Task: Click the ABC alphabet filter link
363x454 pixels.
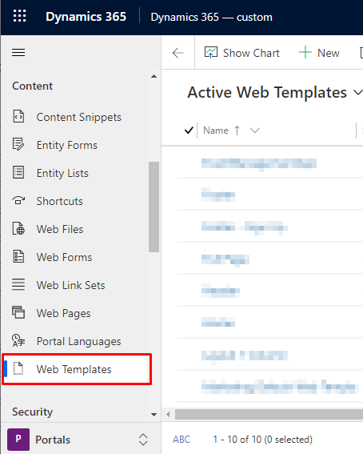Action: coord(181,440)
